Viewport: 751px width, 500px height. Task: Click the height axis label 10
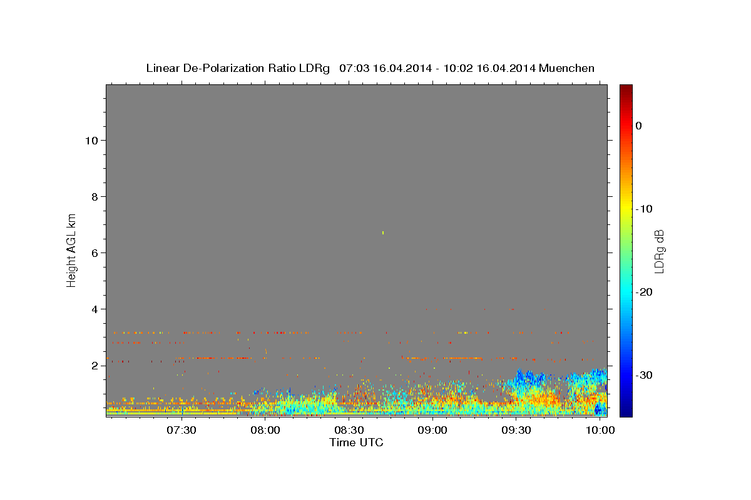[91, 141]
